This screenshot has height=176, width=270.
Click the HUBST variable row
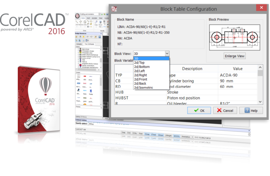186,98
